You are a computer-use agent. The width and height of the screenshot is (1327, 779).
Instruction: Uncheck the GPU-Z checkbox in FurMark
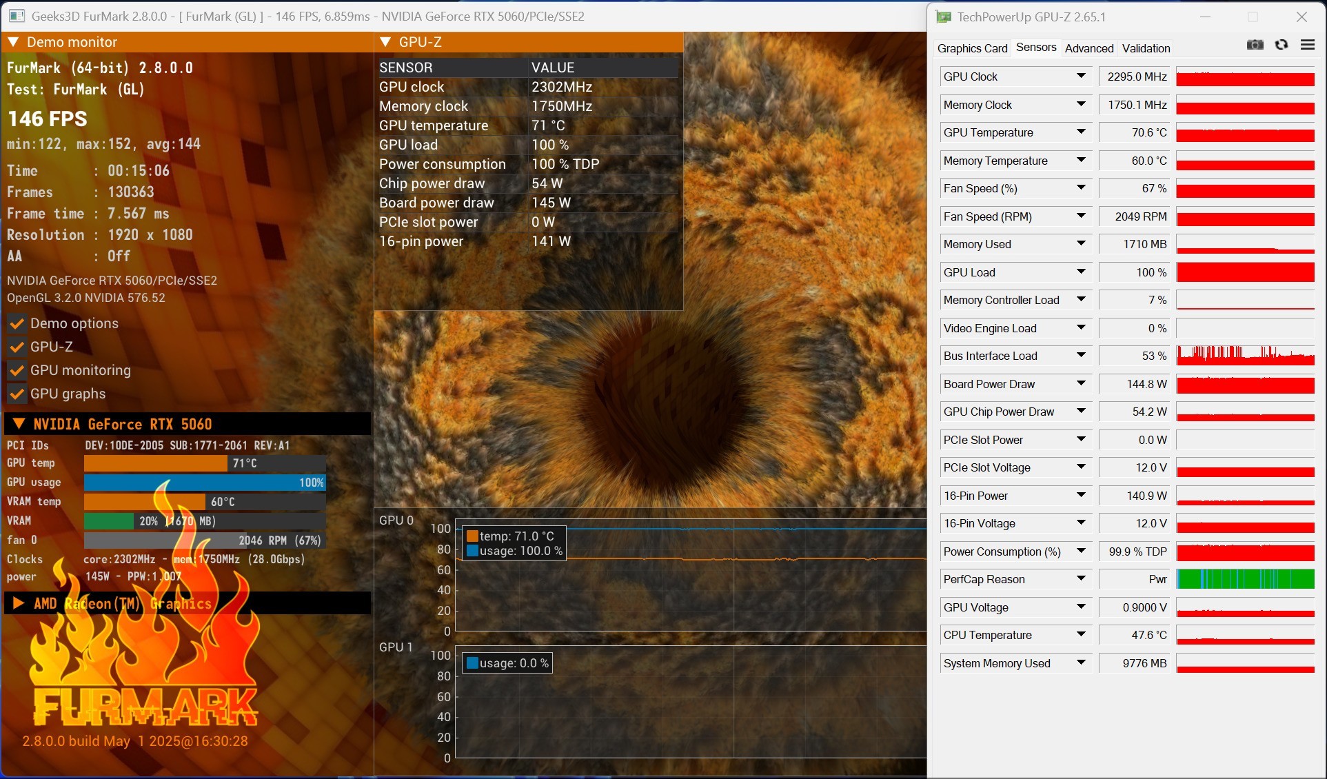tap(17, 347)
